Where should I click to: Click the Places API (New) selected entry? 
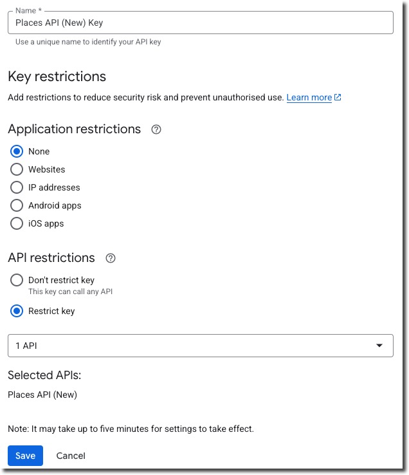(x=42, y=395)
